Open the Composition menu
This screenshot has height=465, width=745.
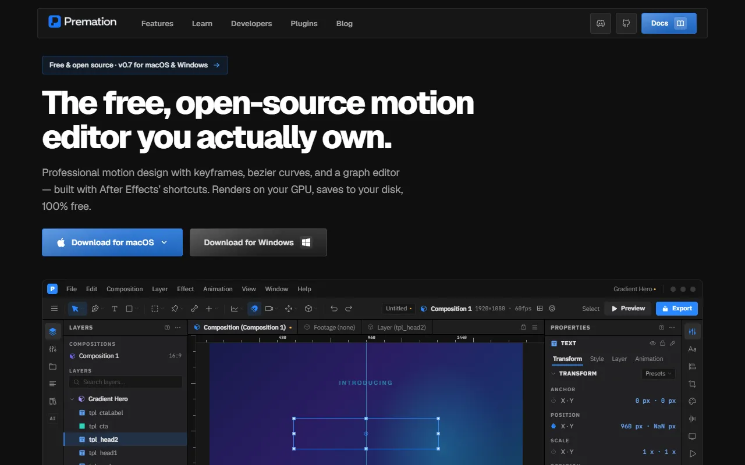pyautogui.click(x=125, y=289)
